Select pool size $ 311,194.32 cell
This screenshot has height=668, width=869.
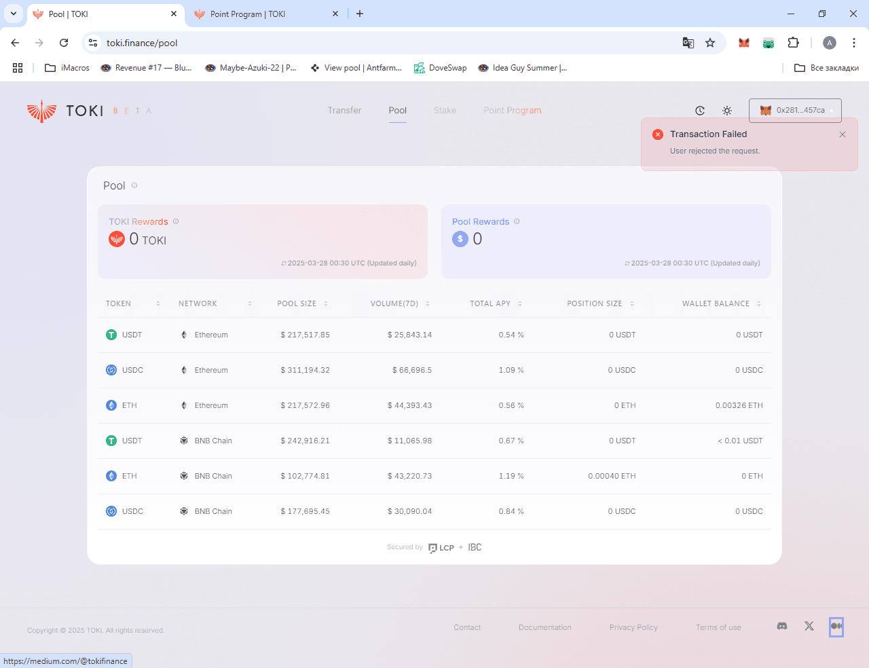(x=306, y=370)
